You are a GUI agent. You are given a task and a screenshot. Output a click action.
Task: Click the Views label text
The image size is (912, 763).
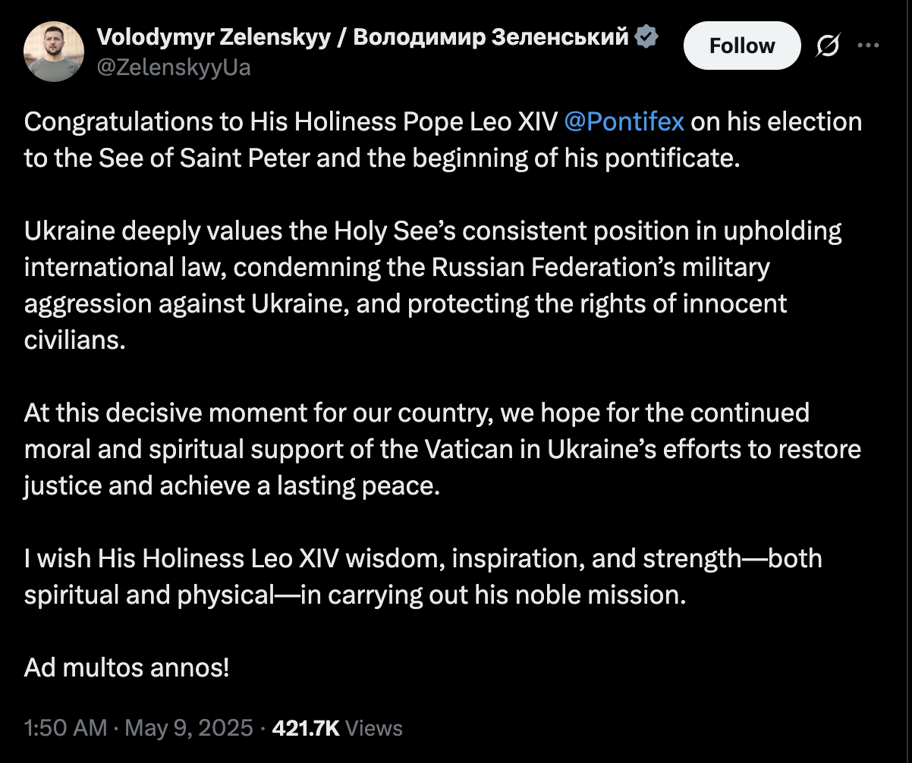pos(373,728)
